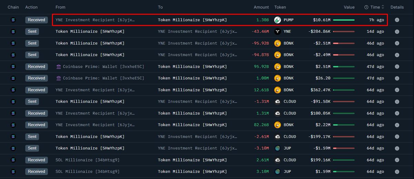Open info icon on -1.31M CLOUD row
Viewport: 414px width, 179px height.
(397, 102)
